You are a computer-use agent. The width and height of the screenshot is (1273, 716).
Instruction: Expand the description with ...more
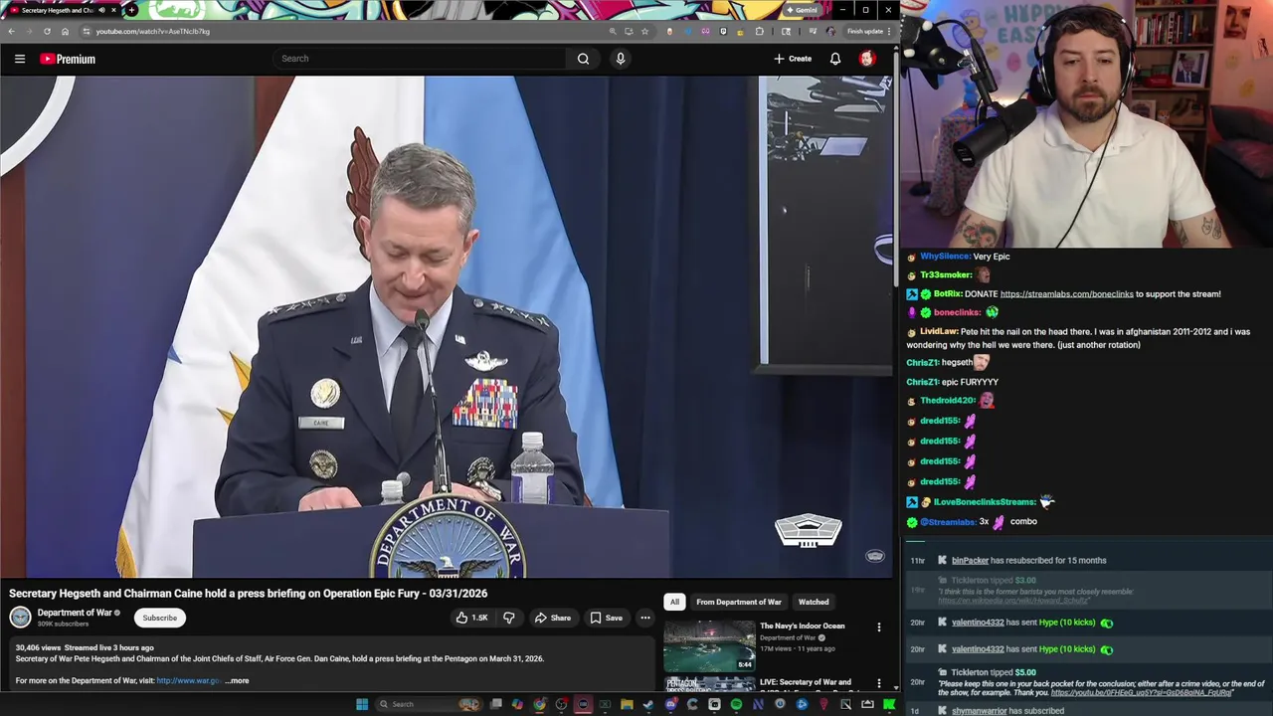237,681
